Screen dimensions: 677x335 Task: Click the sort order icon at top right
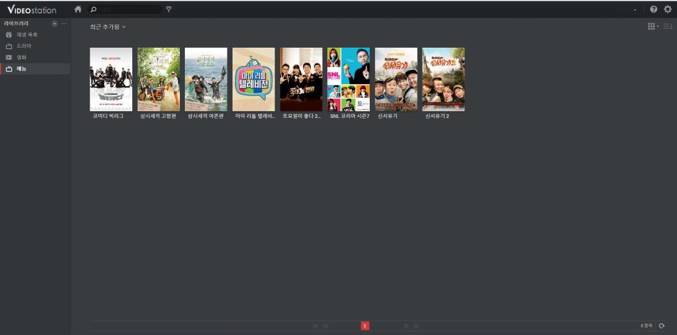coord(668,26)
